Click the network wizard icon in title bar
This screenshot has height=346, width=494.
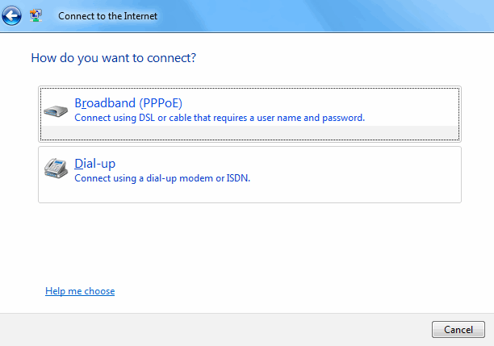coord(36,15)
